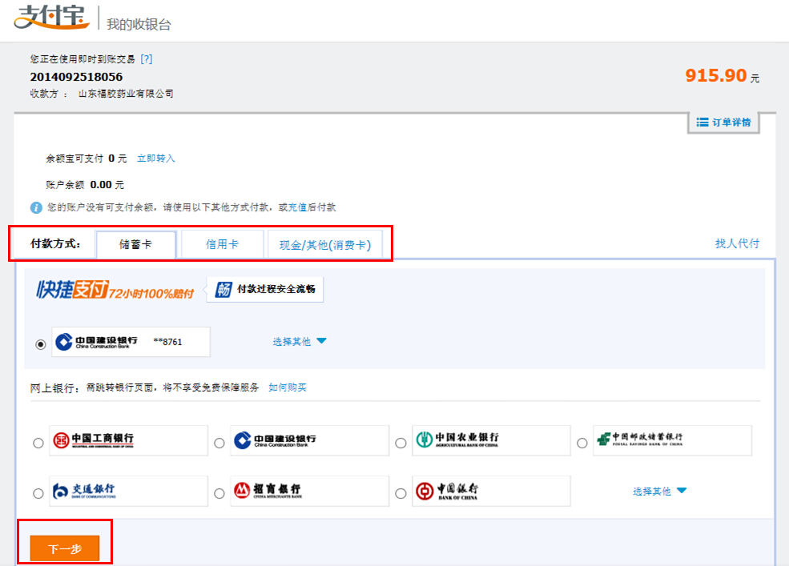Screen dimensions: 789x566
Task: Select 交通银行 radio button
Action: (x=38, y=494)
